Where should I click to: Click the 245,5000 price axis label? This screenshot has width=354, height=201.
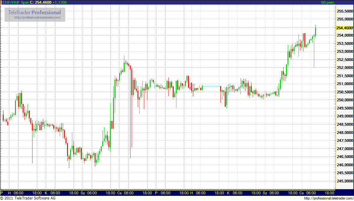345,173
